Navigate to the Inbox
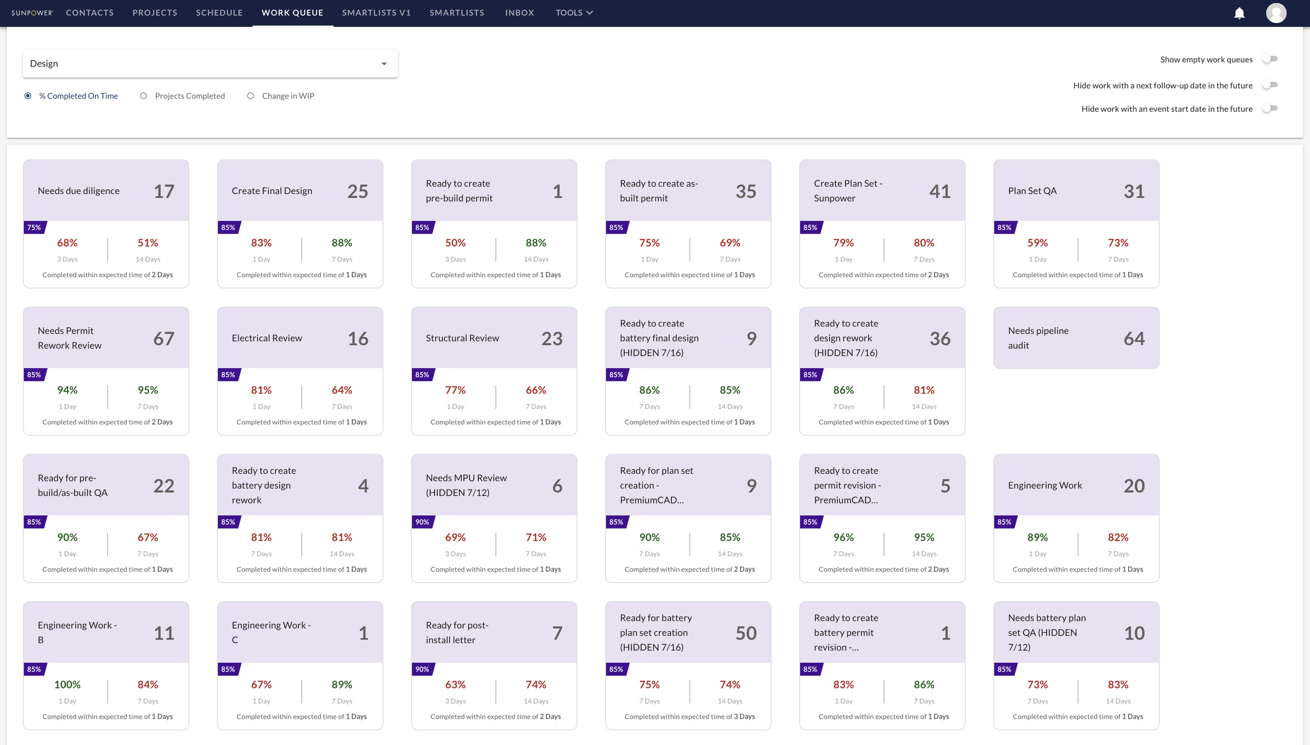 (519, 13)
